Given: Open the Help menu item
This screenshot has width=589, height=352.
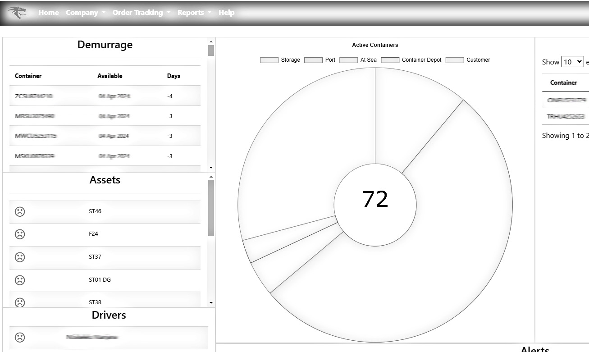Looking at the screenshot, I should 226,13.
